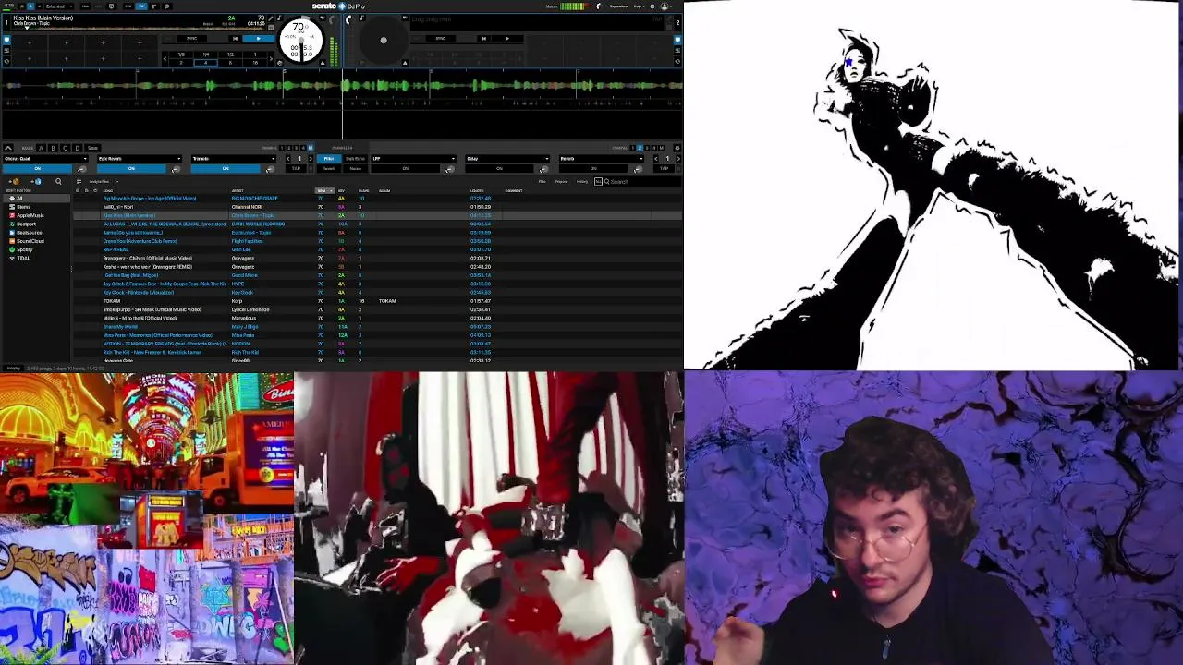Adjust the Epic Reverb depth knob
Image resolution: width=1183 pixels, height=665 pixels.
176,169
